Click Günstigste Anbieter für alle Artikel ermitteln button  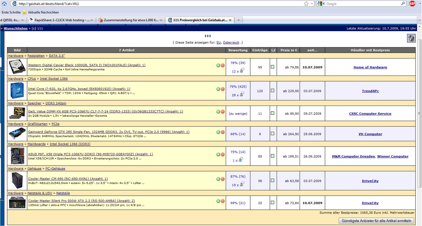click(376, 221)
